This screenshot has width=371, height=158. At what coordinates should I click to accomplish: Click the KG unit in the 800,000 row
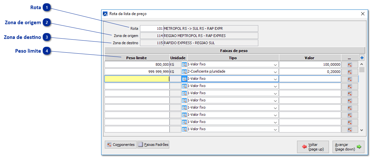tap(175, 64)
